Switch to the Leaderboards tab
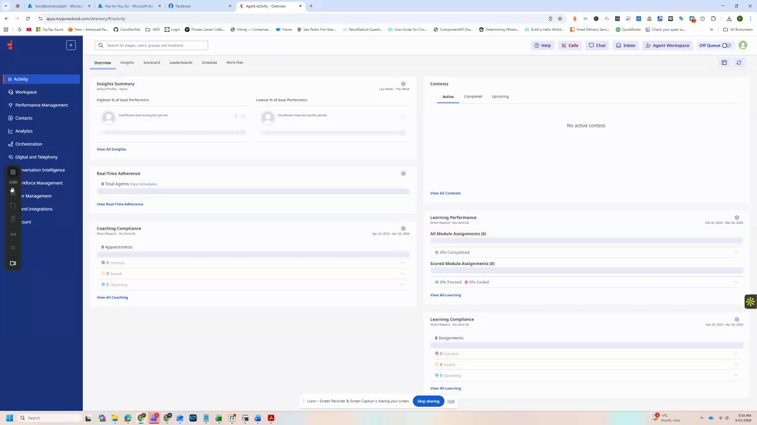 coord(180,63)
